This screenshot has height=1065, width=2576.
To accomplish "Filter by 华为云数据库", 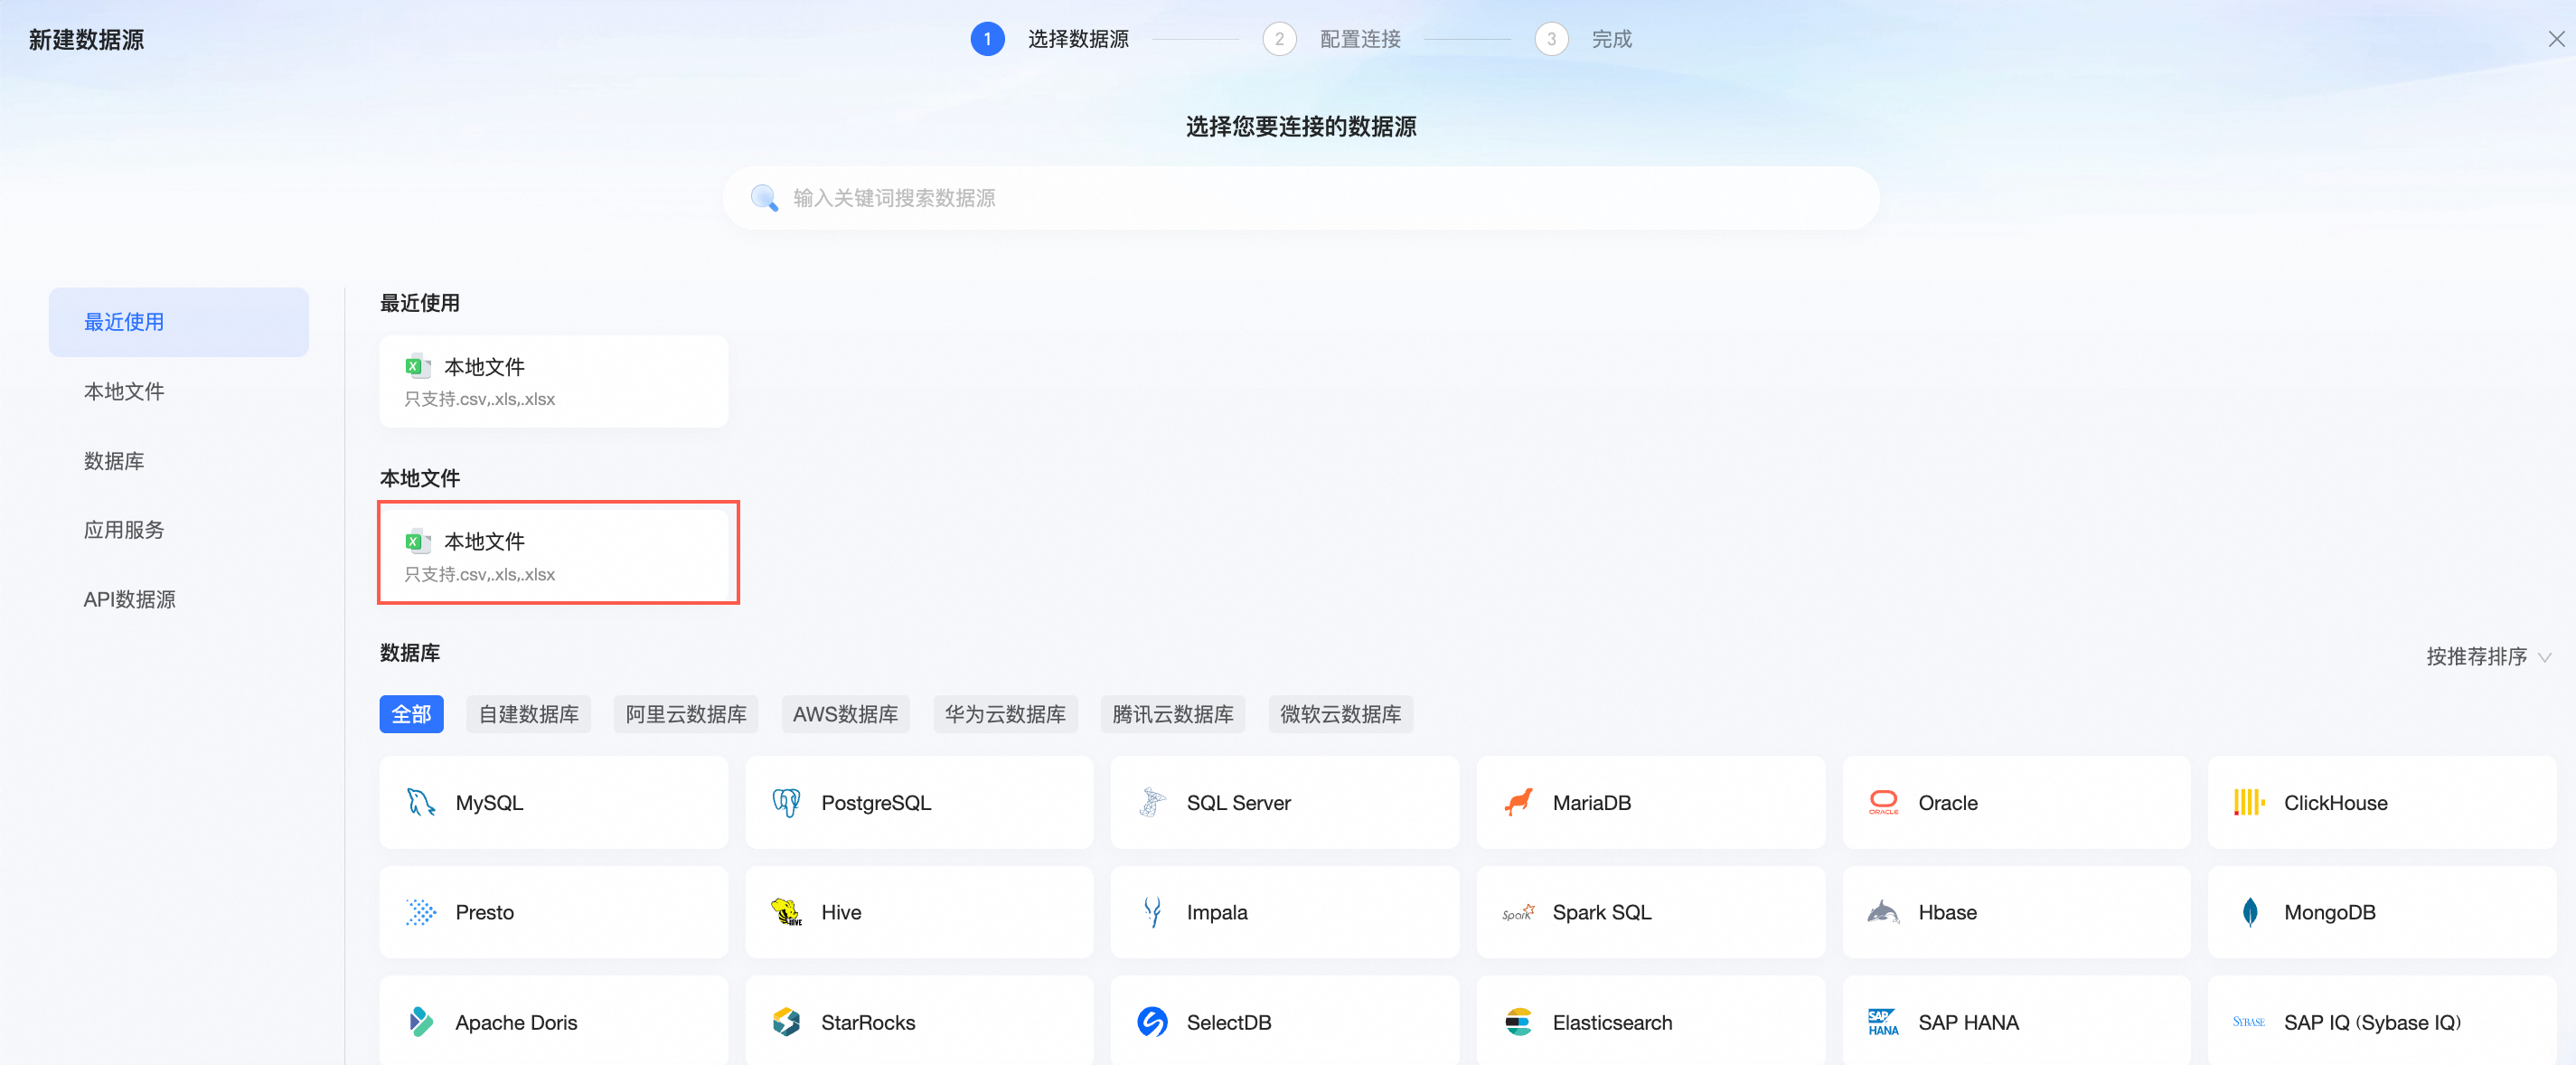I will point(1005,714).
